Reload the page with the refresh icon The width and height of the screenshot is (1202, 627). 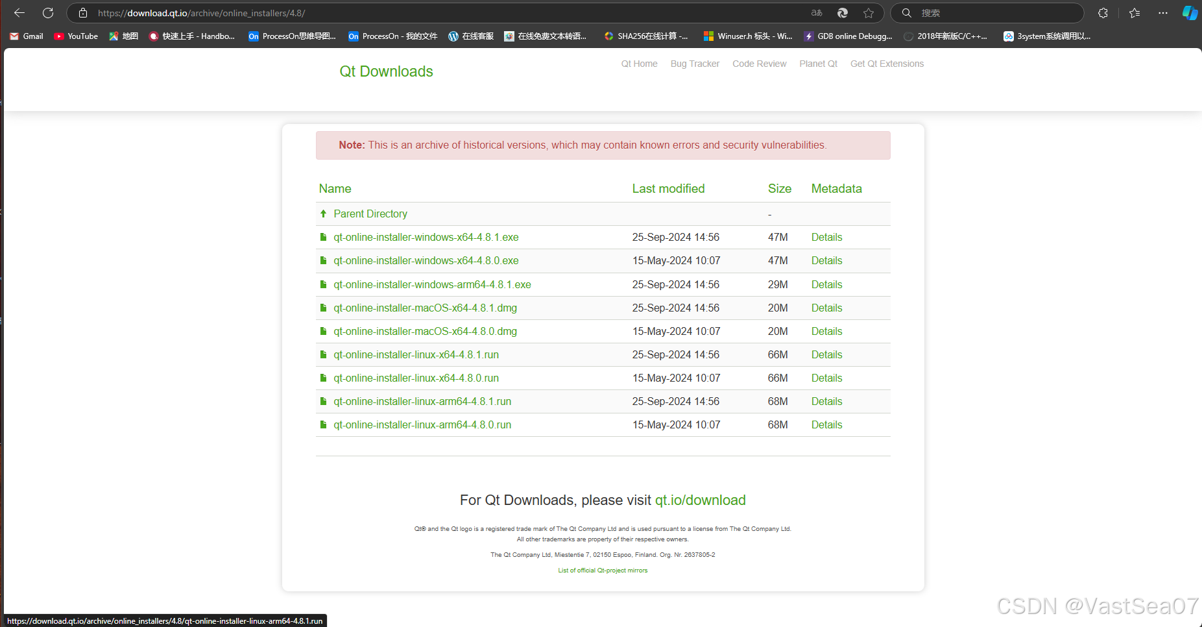tap(48, 13)
